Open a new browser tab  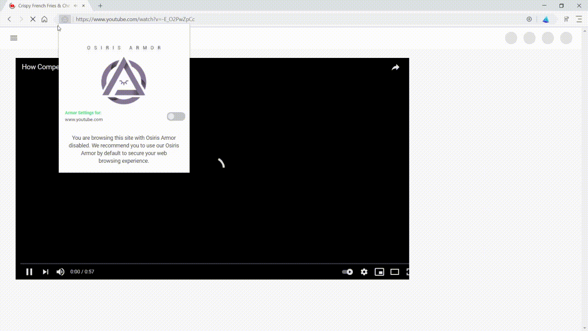tap(100, 6)
